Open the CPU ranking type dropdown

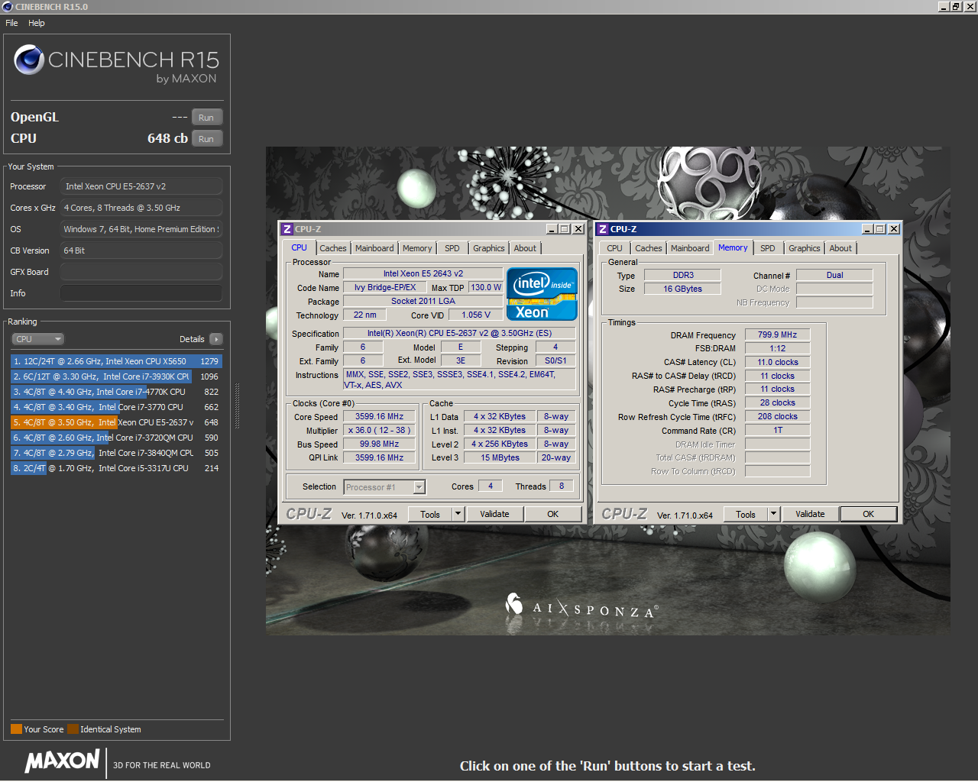pyautogui.click(x=37, y=339)
